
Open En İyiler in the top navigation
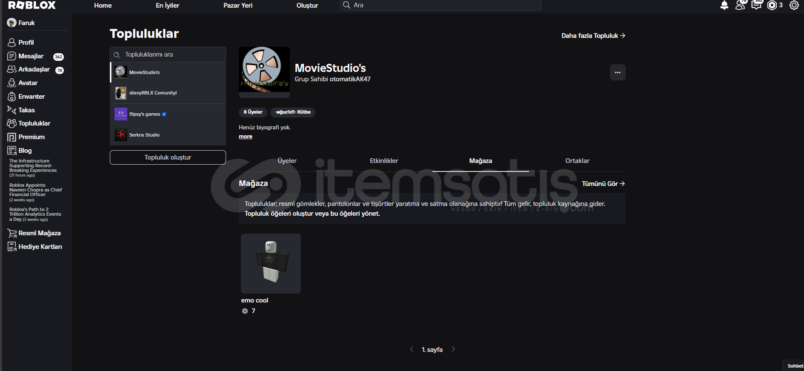click(167, 6)
